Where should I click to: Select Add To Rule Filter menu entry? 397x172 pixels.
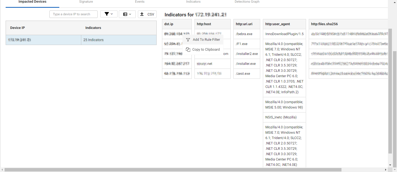[x=203, y=40]
